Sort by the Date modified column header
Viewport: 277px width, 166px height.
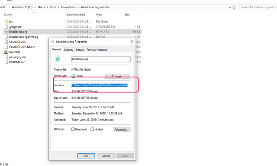click(x=76, y=15)
